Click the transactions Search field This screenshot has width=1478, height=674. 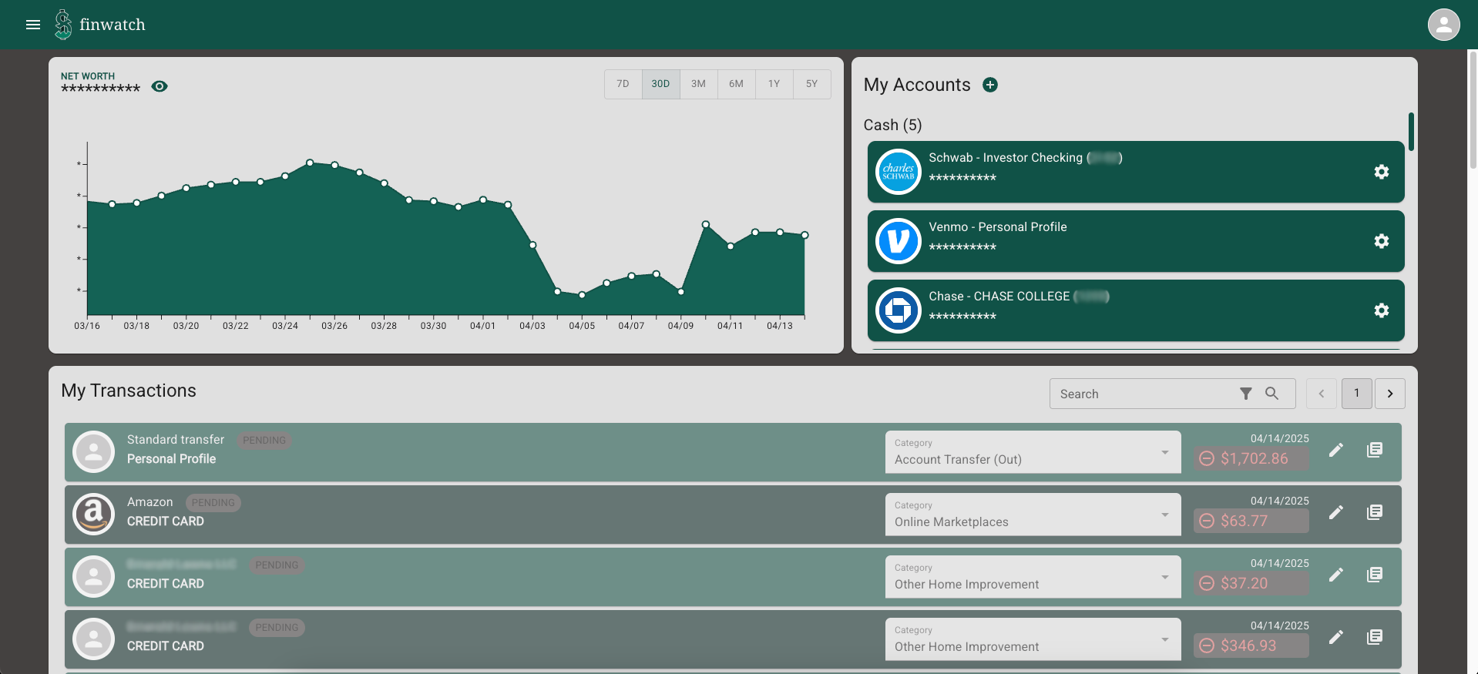coord(1140,394)
